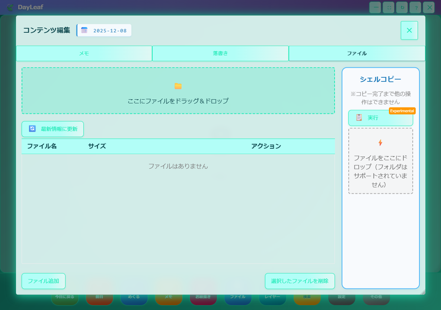This screenshot has width=441, height=310.
Task: Click the サイズ column header
Action: click(x=97, y=146)
